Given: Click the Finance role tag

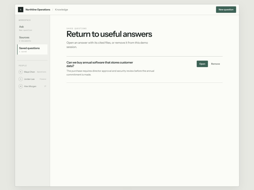Looking at the screenshot, I should (43, 79).
